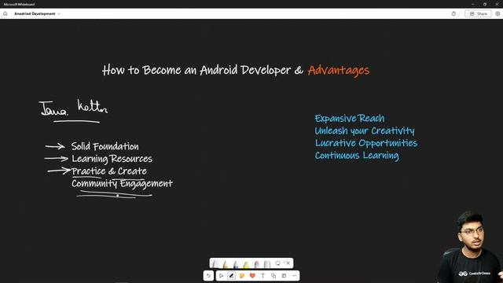Click the 'Continuous Learning' text
Screen dimensions: 503x283
click(357, 156)
